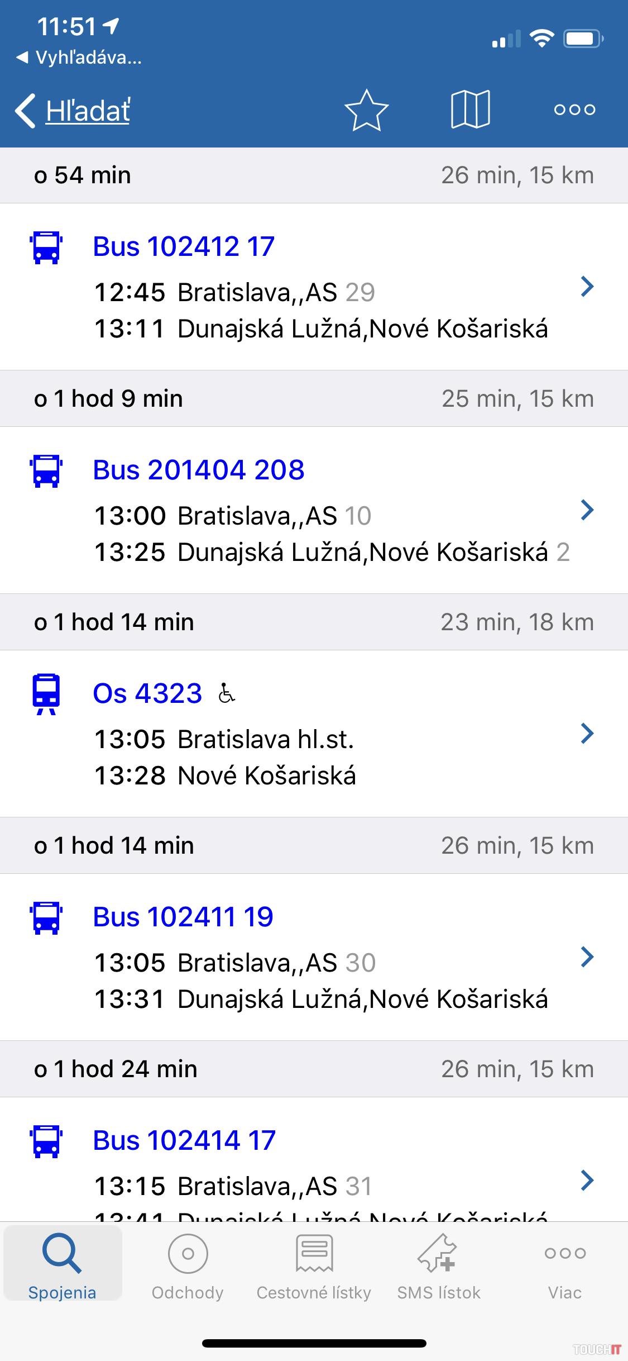Image resolution: width=628 pixels, height=1361 pixels.
Task: Open the map view icon
Action: [x=470, y=110]
